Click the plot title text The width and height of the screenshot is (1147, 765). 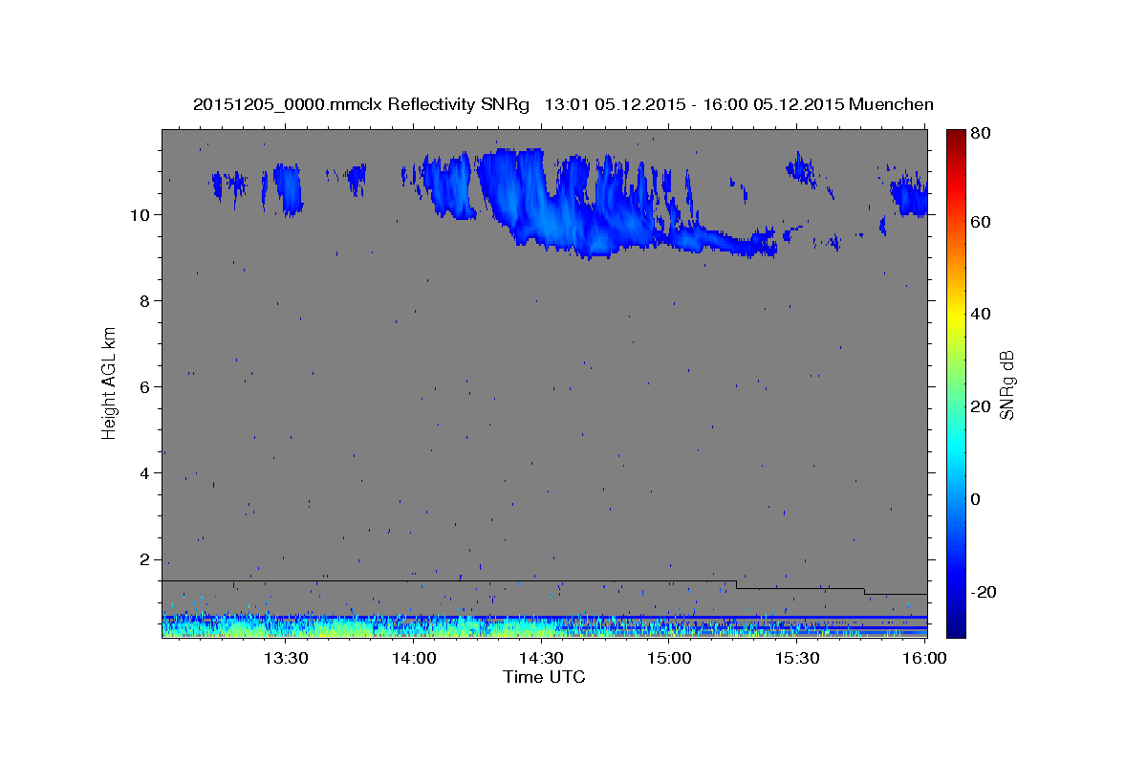563,104
